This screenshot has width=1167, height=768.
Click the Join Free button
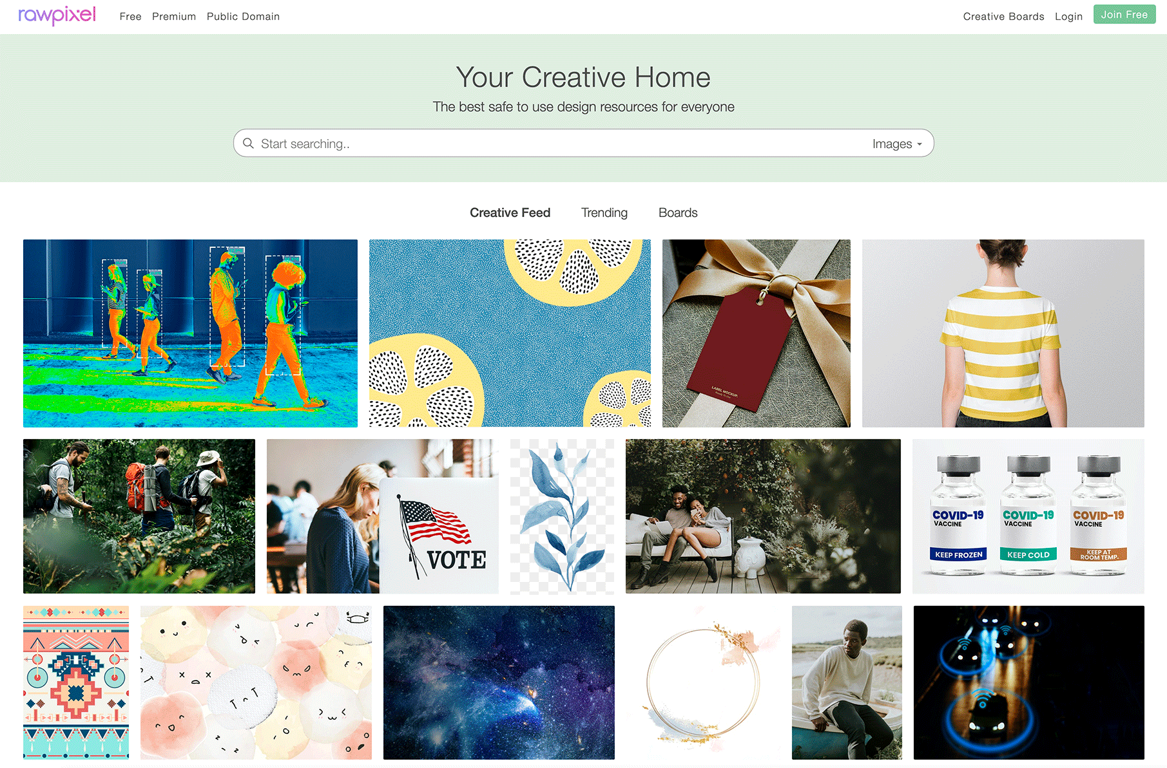tap(1124, 14)
